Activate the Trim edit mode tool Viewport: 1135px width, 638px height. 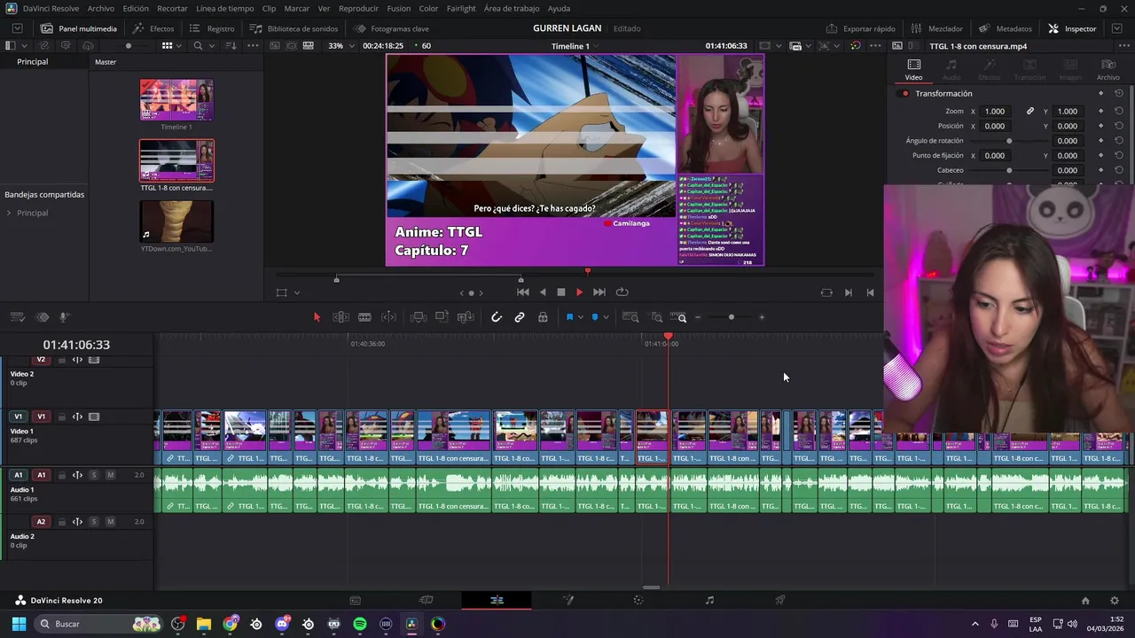tap(340, 317)
